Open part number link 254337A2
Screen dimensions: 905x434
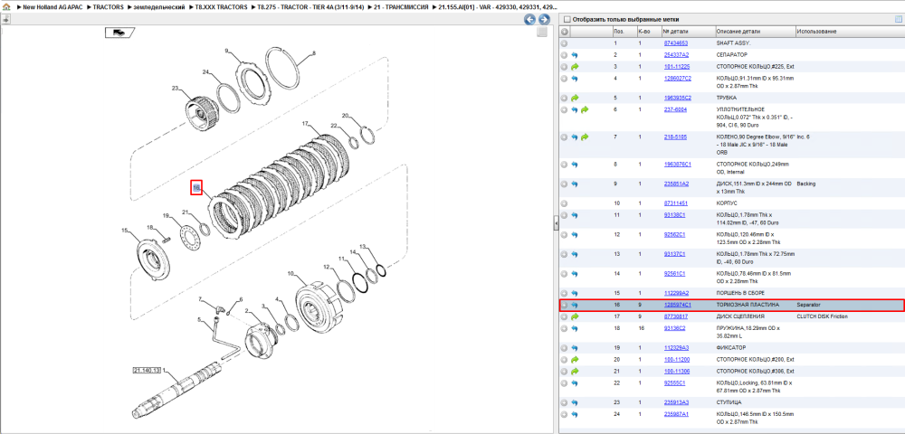[x=676, y=55]
